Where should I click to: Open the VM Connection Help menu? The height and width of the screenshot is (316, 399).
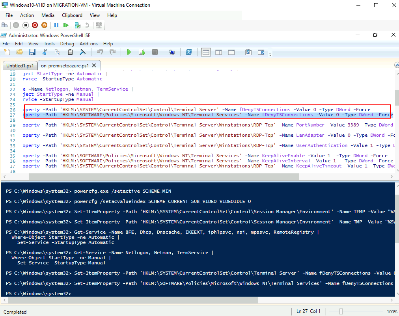[112, 15]
